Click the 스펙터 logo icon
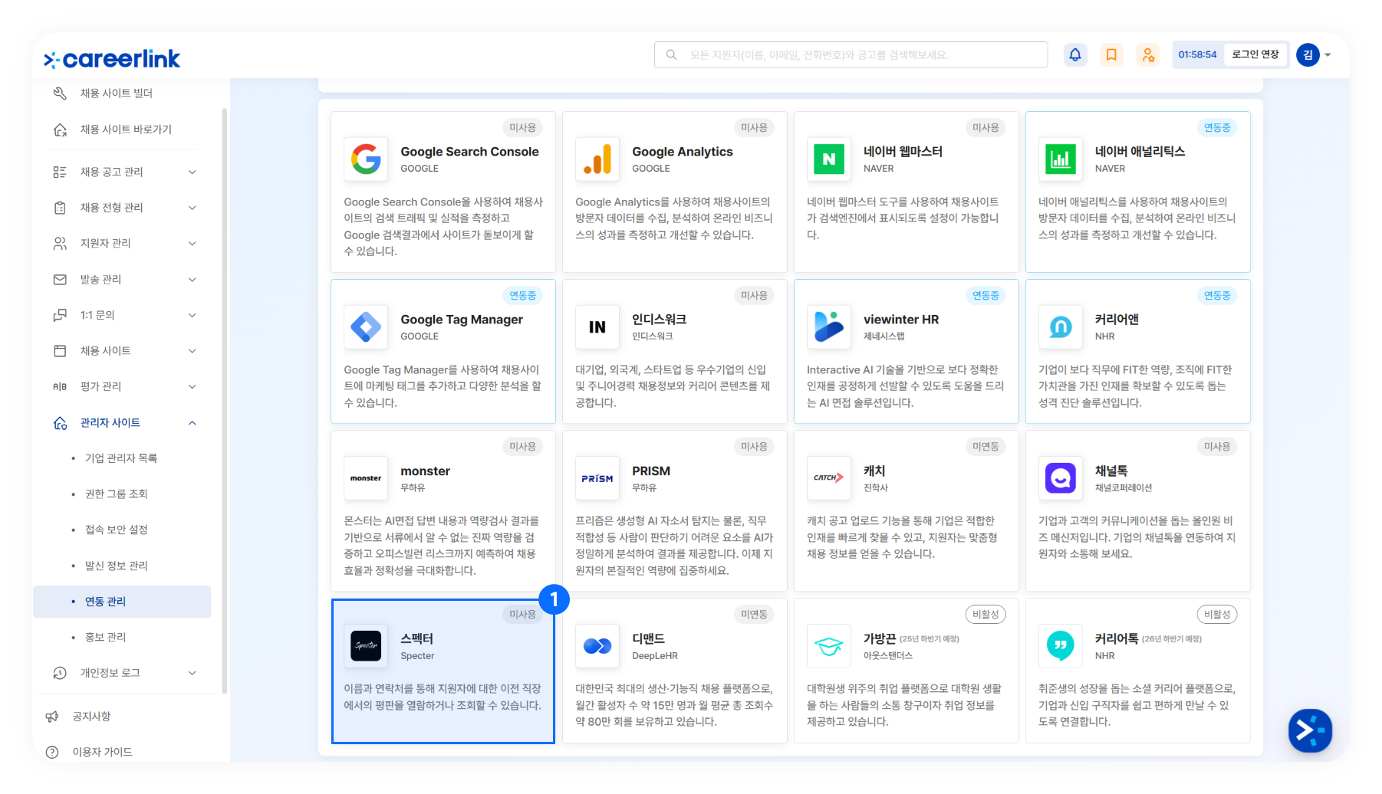 pyautogui.click(x=366, y=646)
